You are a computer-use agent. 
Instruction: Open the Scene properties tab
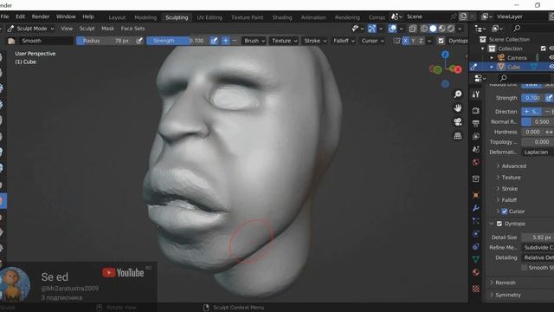[476, 149]
